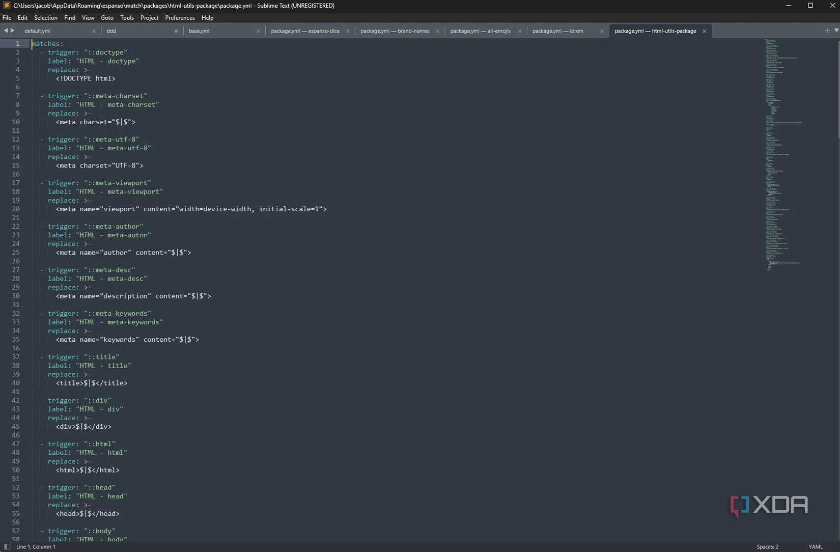Image resolution: width=840 pixels, height=552 pixels.
Task: Close the base.yml tab
Action: 258,31
